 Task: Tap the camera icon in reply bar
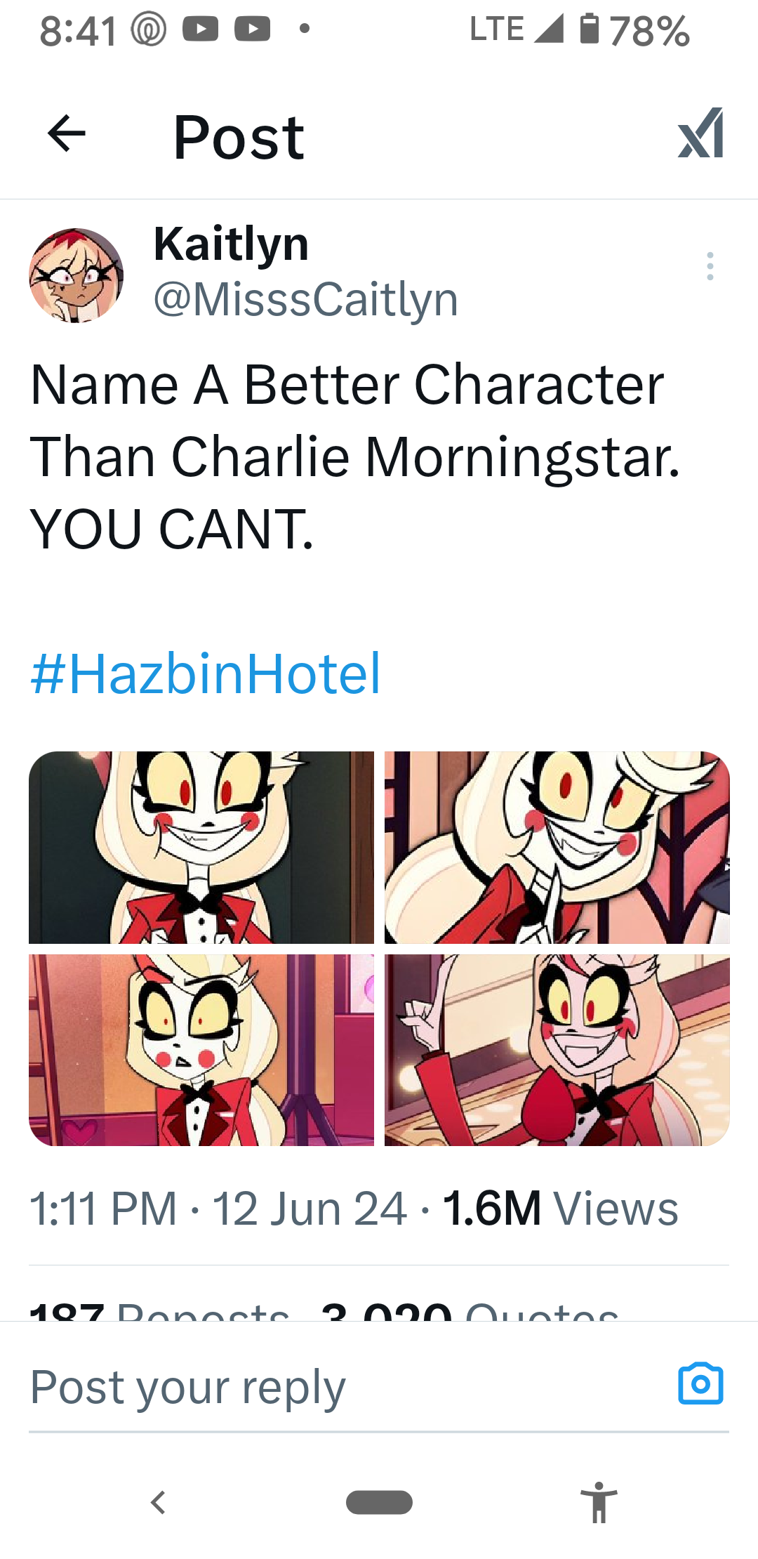[700, 1384]
